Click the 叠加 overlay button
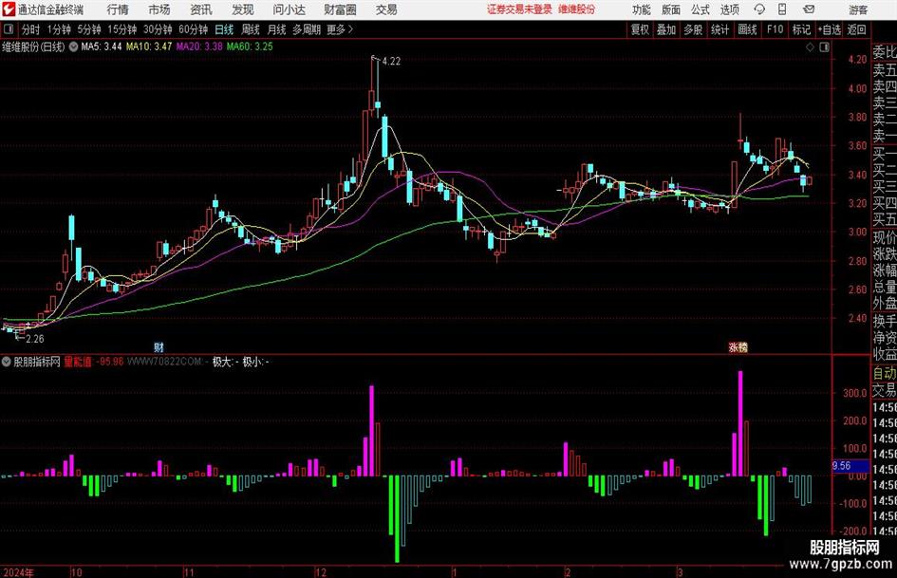The image size is (897, 578). (x=666, y=29)
